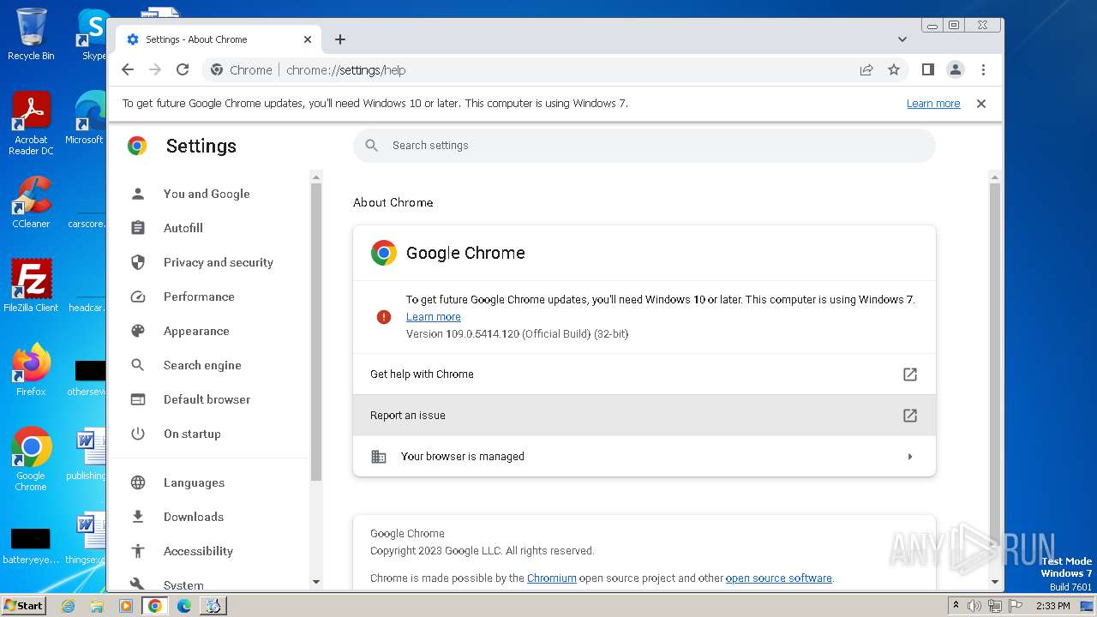Image resolution: width=1097 pixels, height=617 pixels.
Task: Click the clipboard icon beside Autofill
Action: point(138,228)
